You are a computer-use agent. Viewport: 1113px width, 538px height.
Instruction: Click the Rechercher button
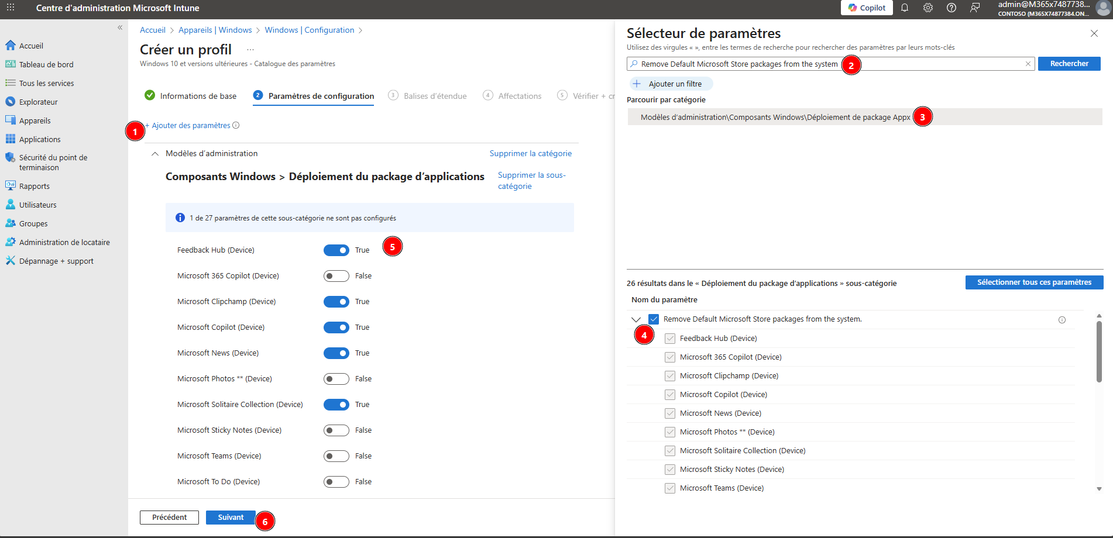pos(1069,64)
